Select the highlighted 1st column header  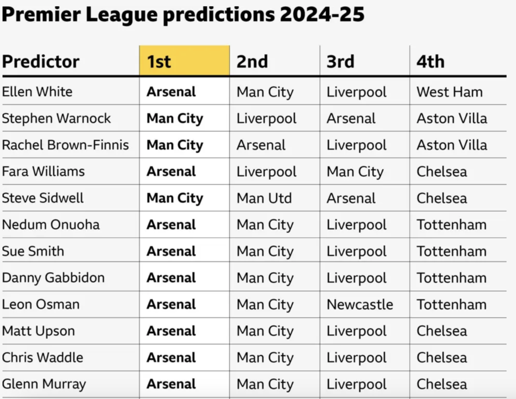(184, 61)
